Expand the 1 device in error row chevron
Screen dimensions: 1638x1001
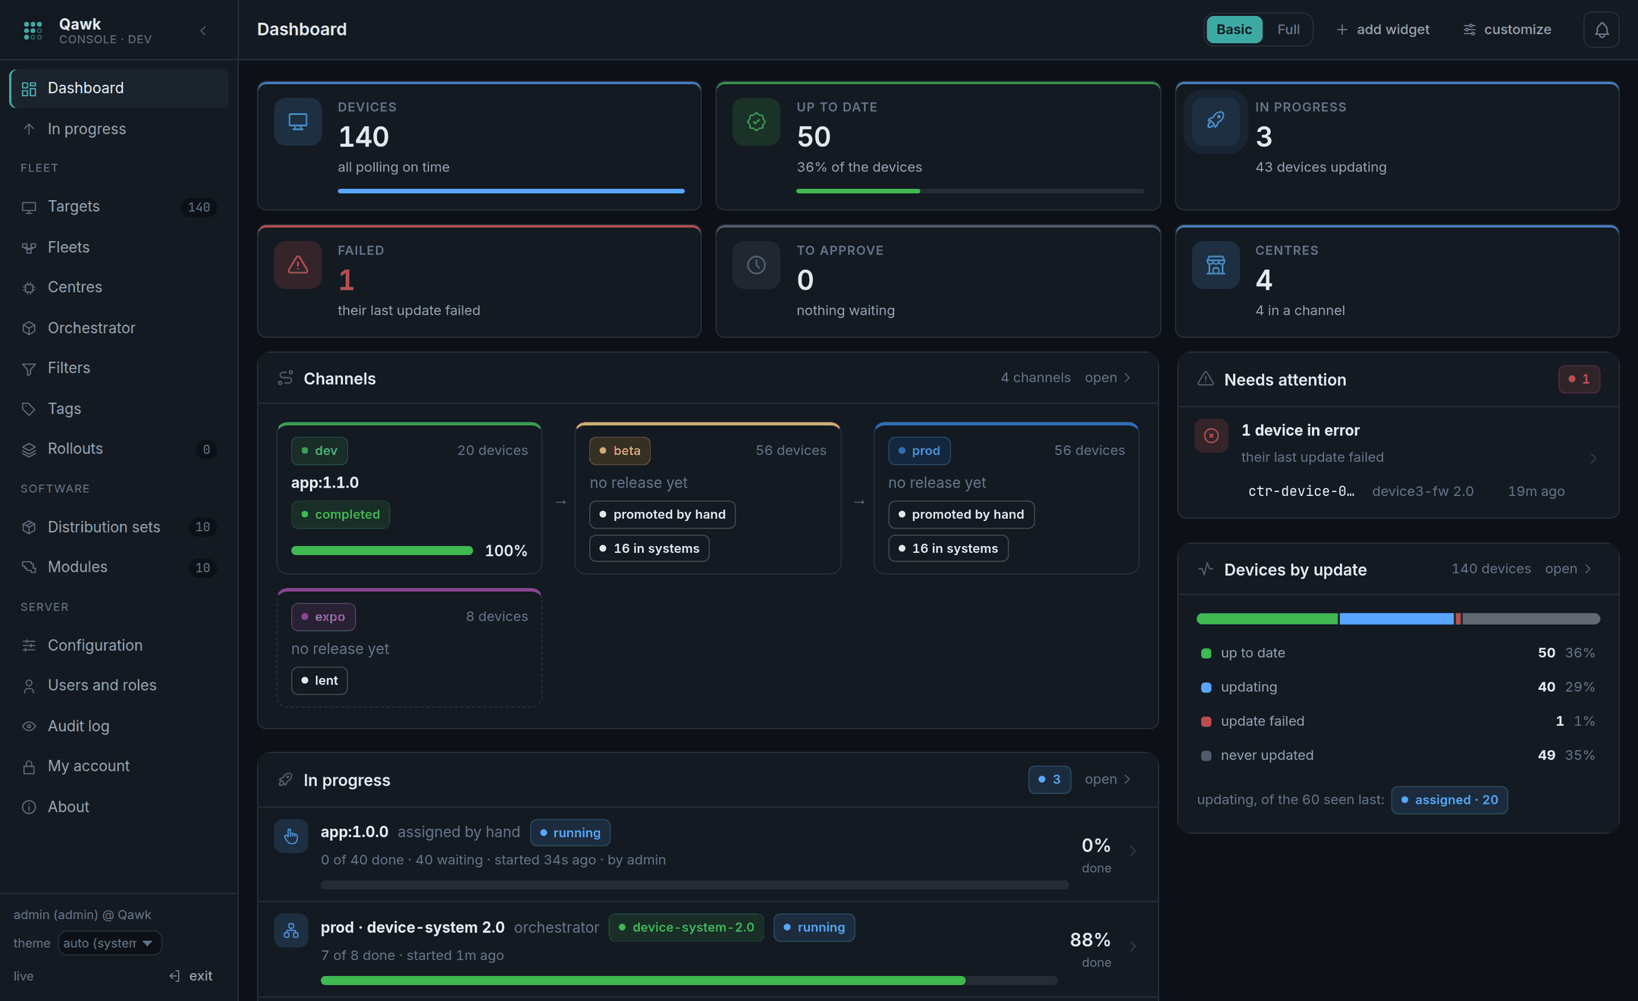(x=1592, y=458)
